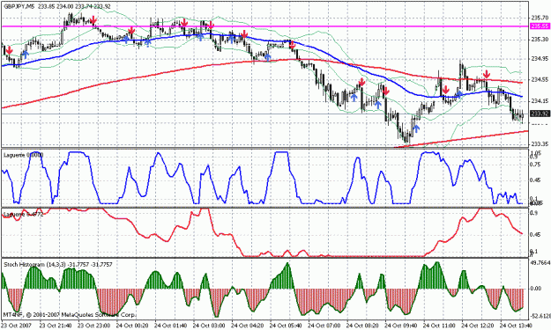551x330 pixels.
Task: Click the 24 Oct 08:20 time label
Action: click(362, 326)
